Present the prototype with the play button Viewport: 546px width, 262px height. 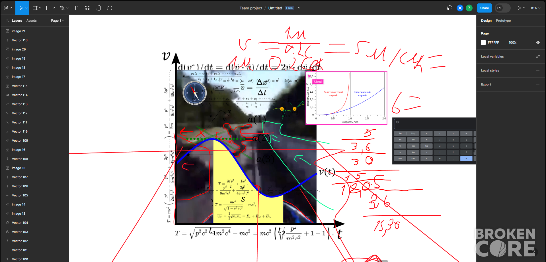(519, 8)
